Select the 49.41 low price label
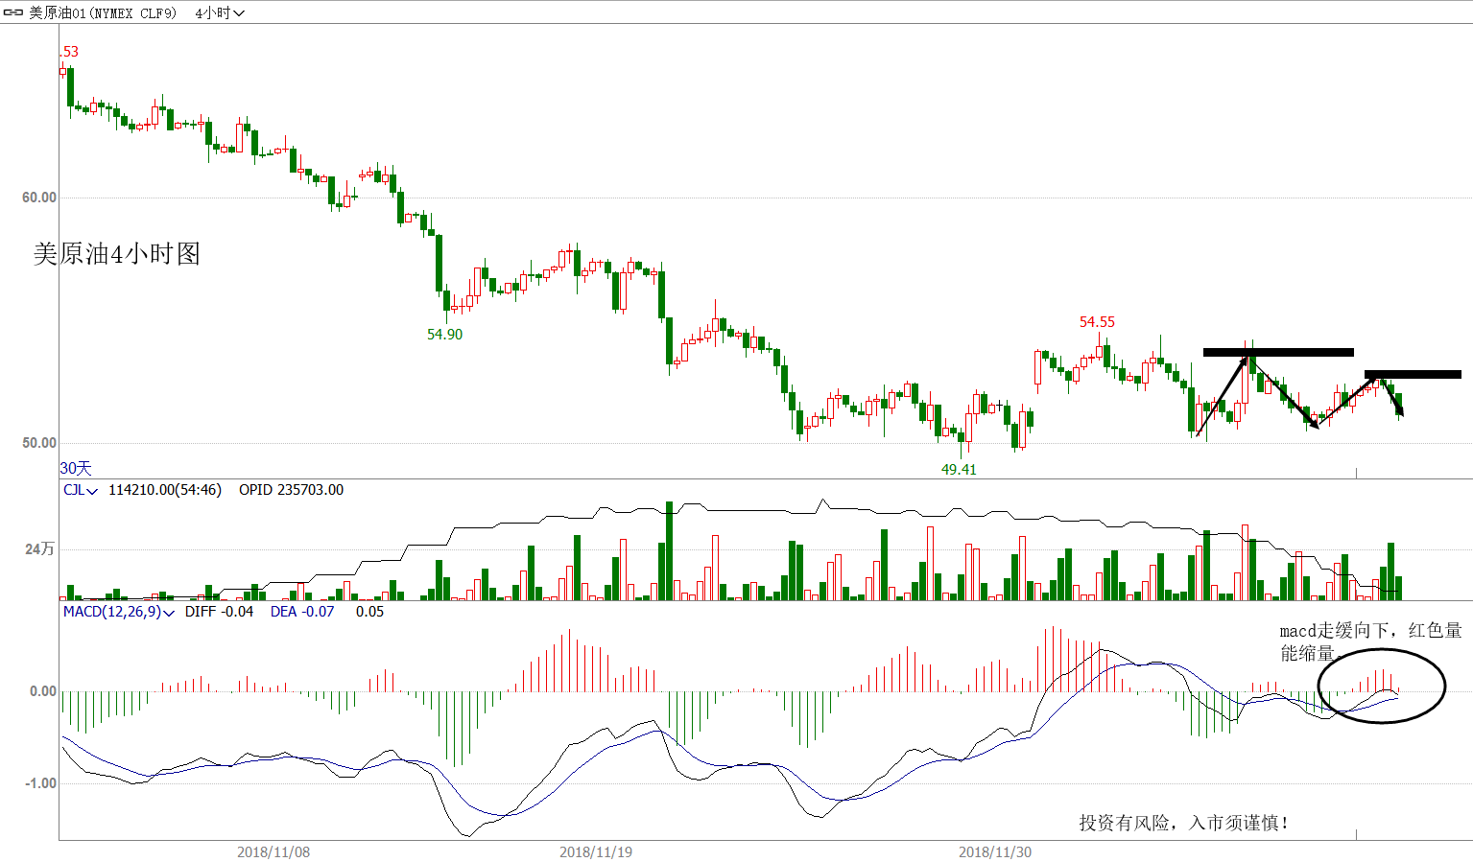Viewport: 1473px width, 862px height. (959, 470)
